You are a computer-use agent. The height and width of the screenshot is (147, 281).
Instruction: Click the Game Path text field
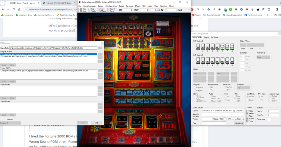point(53,48)
